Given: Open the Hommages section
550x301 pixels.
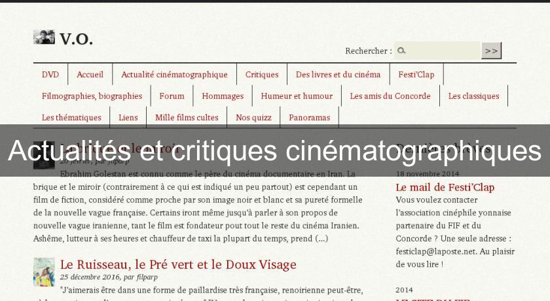Looking at the screenshot, I should [223, 96].
